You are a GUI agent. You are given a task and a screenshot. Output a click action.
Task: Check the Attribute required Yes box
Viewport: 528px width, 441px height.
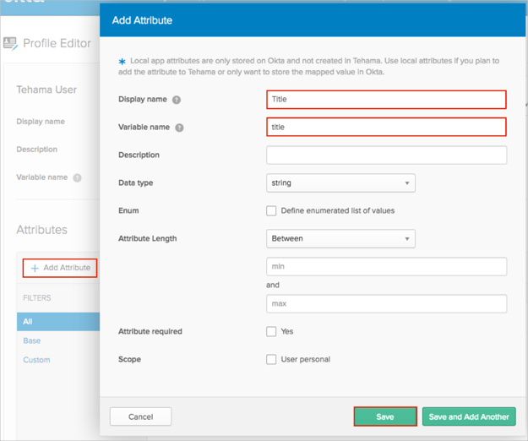pyautogui.click(x=271, y=331)
